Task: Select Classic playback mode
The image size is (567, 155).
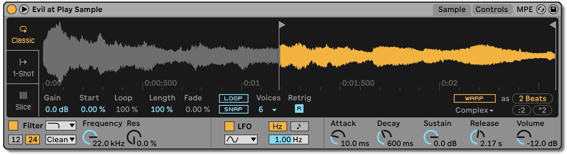Action: (x=23, y=34)
